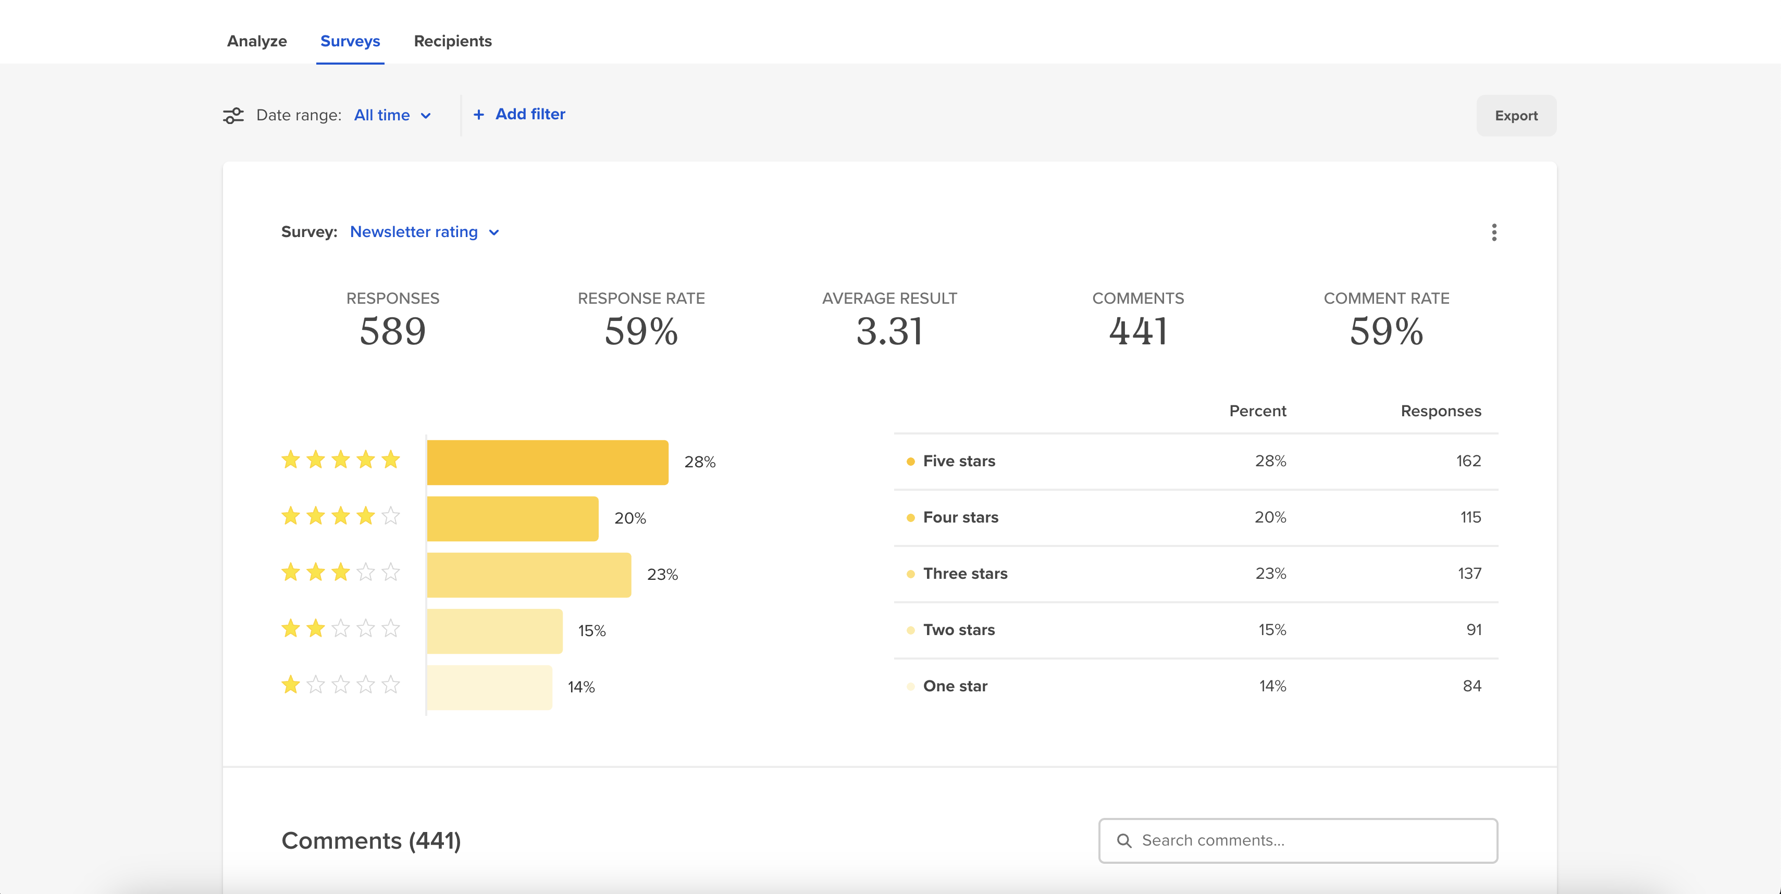This screenshot has width=1781, height=894.
Task: Select the Surveys tab
Action: (350, 42)
